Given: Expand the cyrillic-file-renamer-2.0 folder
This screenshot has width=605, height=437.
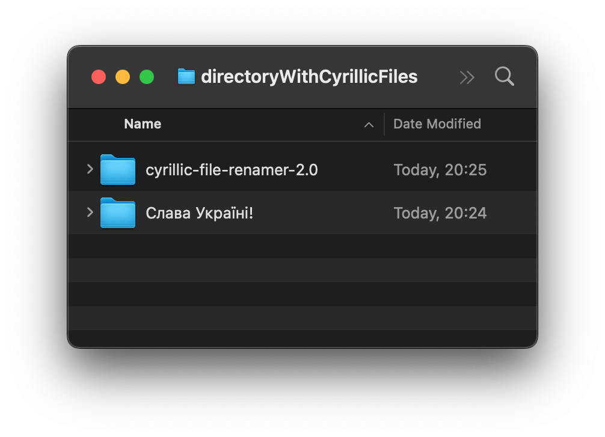Looking at the screenshot, I should pyautogui.click(x=89, y=170).
